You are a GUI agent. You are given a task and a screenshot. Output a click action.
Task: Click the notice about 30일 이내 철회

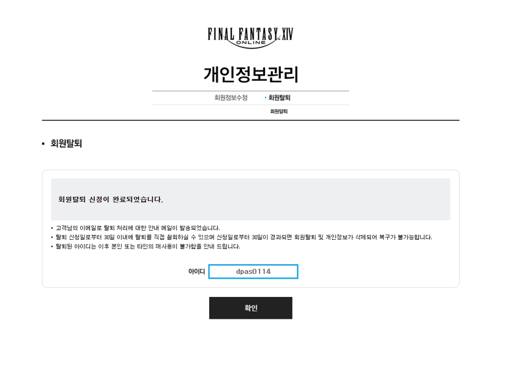tap(244, 237)
